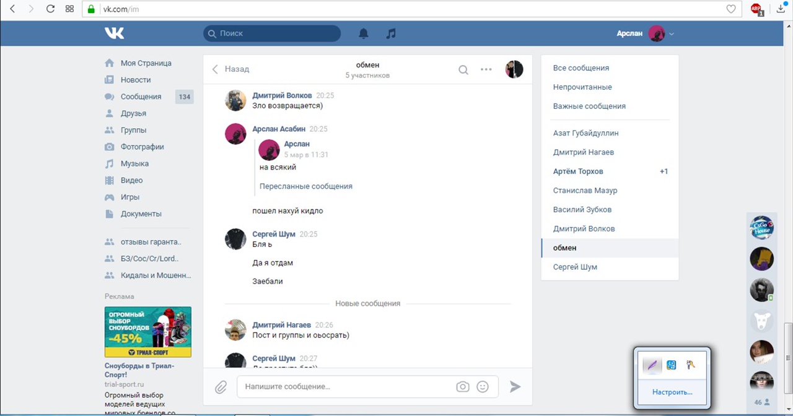Open the Артём Торхов conversation
Screen dimensions: 793x416
tap(578, 171)
